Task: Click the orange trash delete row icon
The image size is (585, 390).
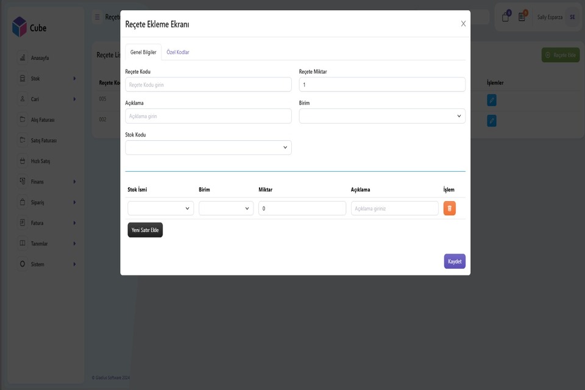Action: click(449, 208)
